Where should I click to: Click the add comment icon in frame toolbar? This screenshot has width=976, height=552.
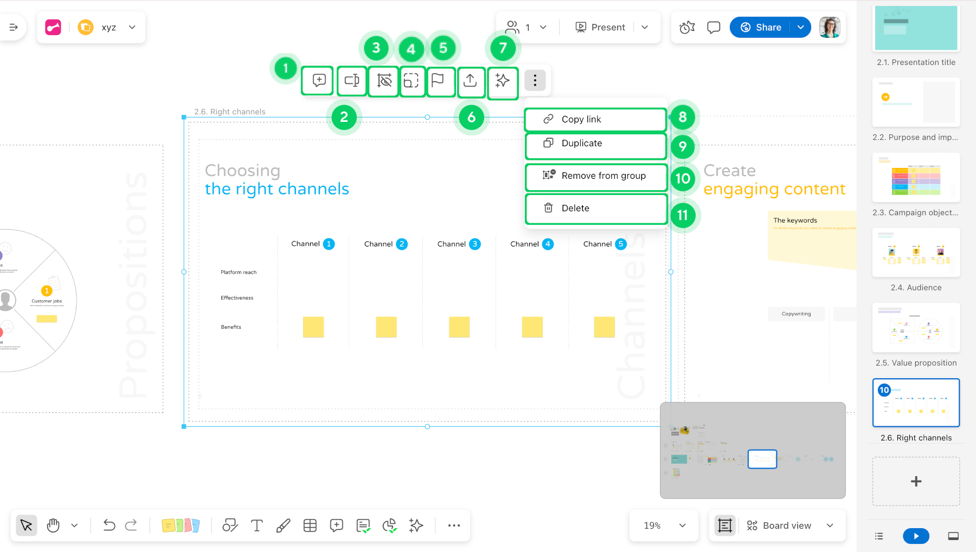coord(319,81)
